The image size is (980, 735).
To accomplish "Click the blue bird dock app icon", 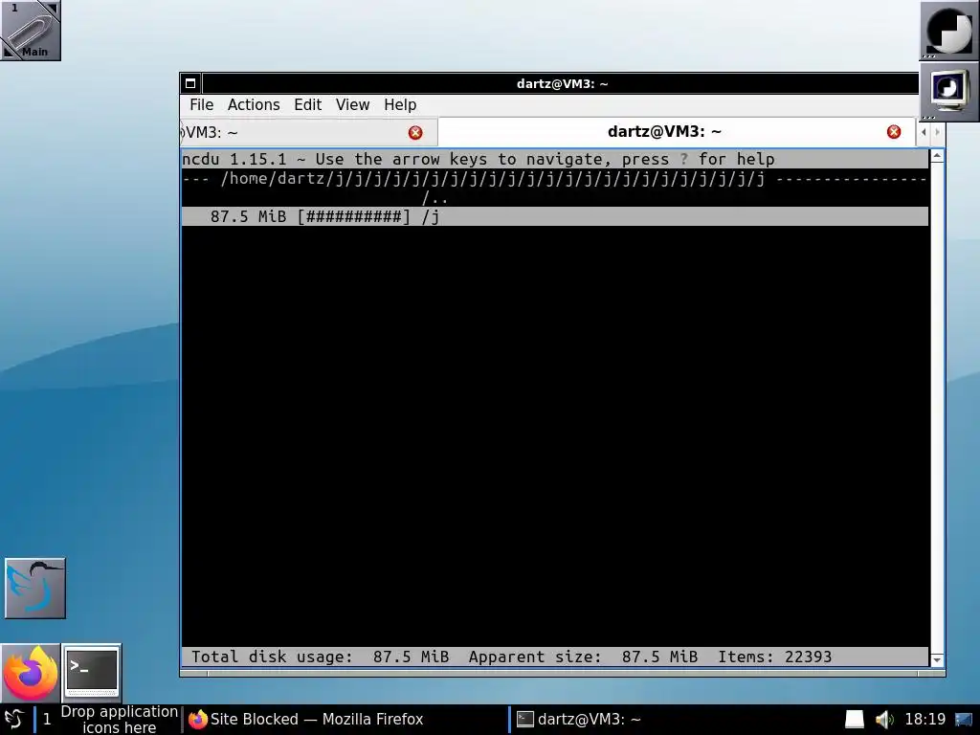I will click(35, 589).
